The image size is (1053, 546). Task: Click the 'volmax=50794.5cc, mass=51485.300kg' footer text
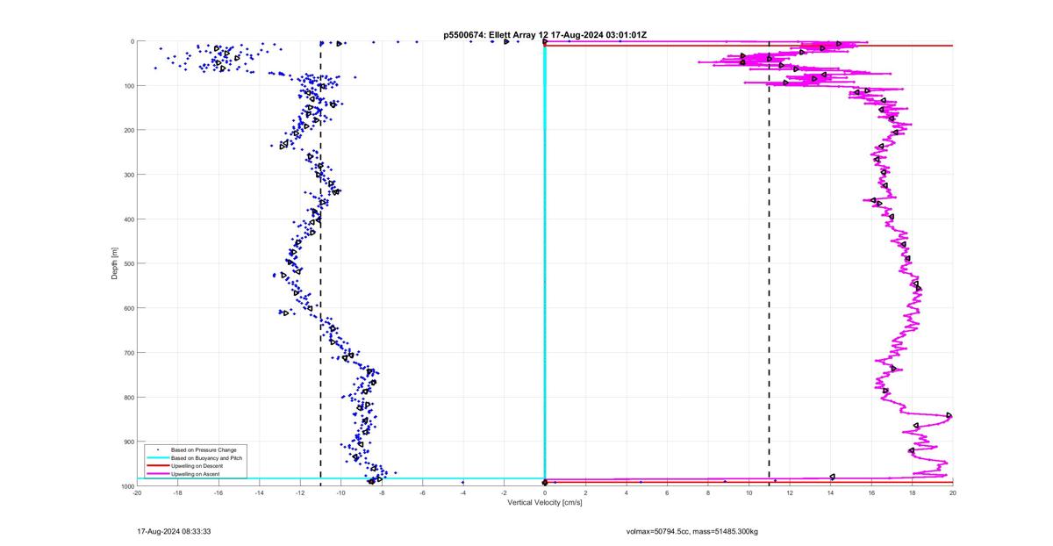click(692, 531)
